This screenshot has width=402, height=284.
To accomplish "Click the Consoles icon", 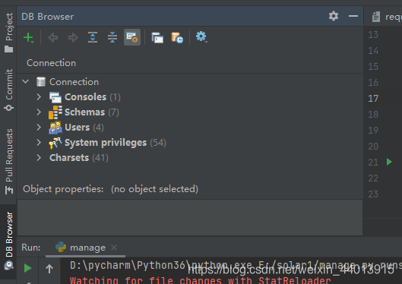I will [x=55, y=97].
